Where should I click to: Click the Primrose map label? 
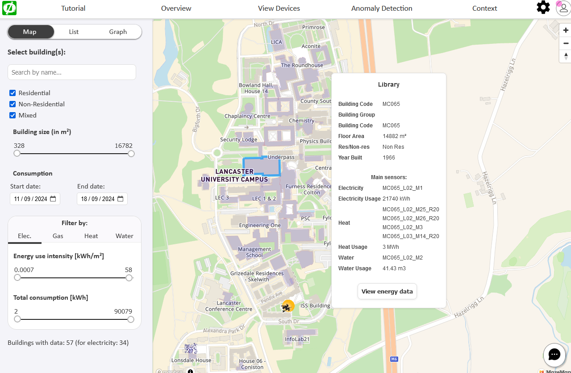314,27
